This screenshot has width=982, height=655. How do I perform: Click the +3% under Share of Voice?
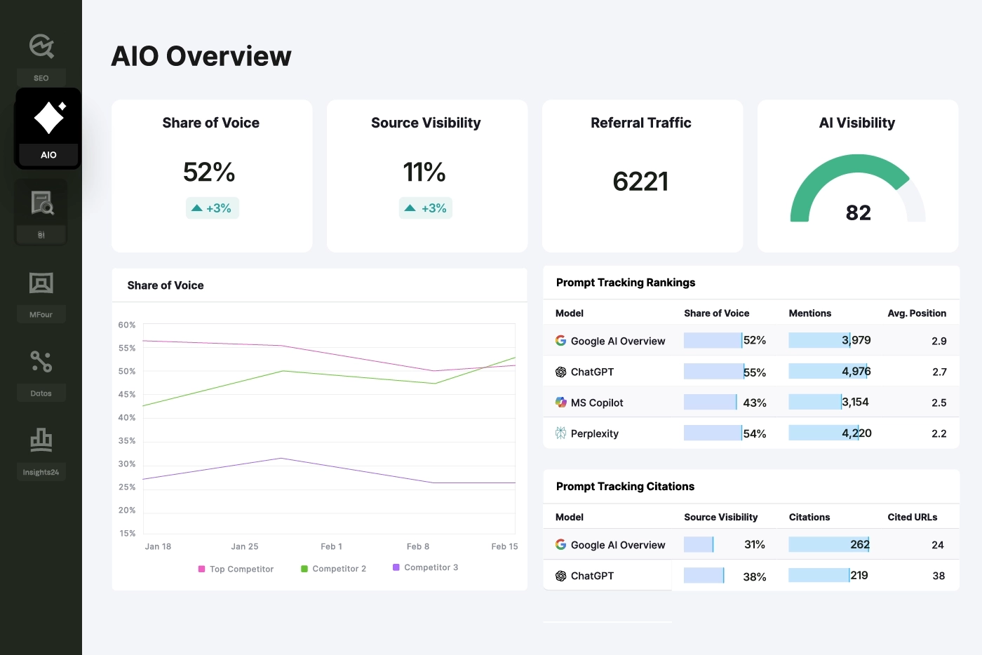[x=219, y=208]
